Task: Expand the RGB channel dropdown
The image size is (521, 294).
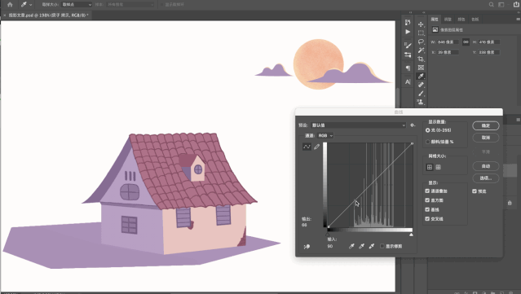Action: pyautogui.click(x=325, y=135)
